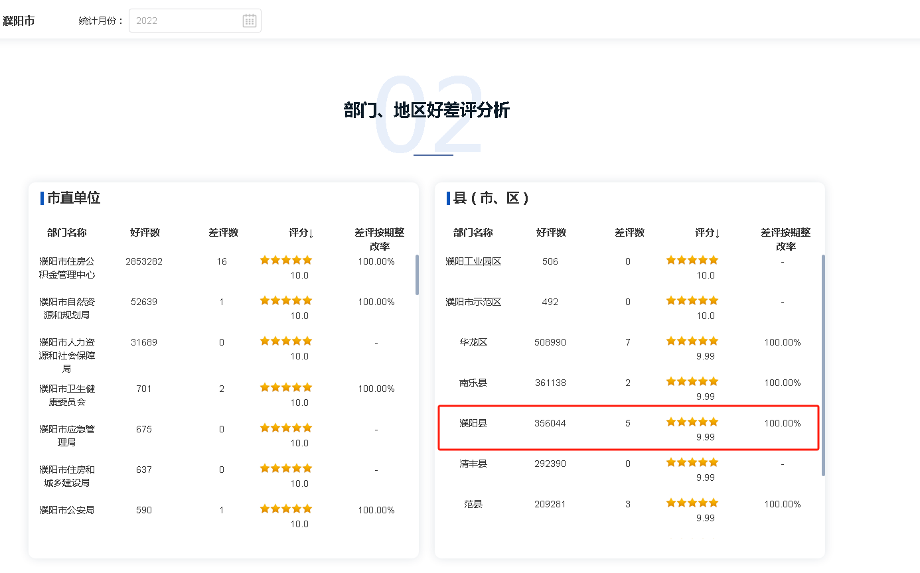Image resolution: width=920 pixels, height=573 pixels.
Task: Select 濮阳市卫生健康委员会 row name
Action: pos(67,395)
